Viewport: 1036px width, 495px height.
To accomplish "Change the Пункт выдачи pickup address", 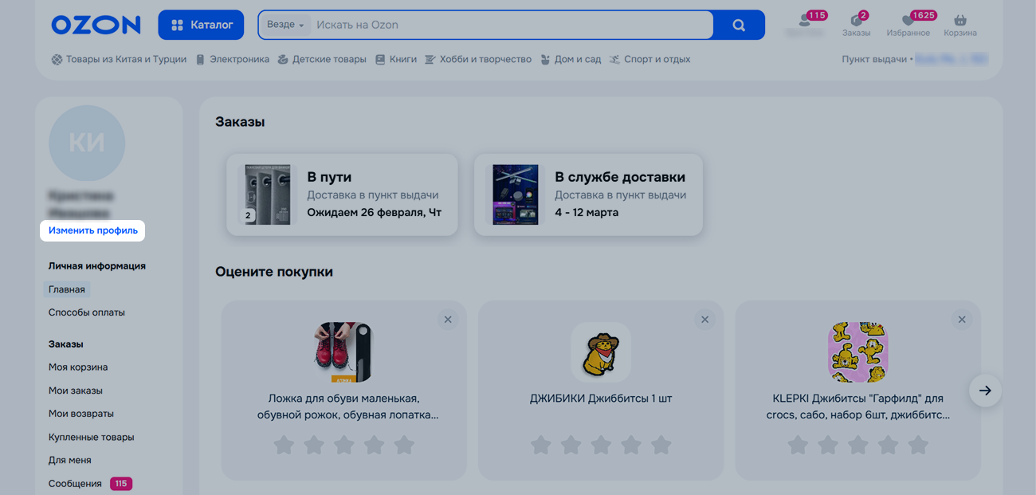I will pyautogui.click(x=950, y=59).
